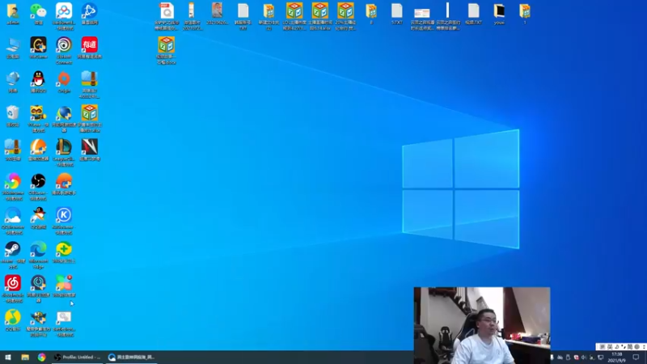Select the 5.TXT text file
Viewport: 647px width, 364px height.
(397, 14)
